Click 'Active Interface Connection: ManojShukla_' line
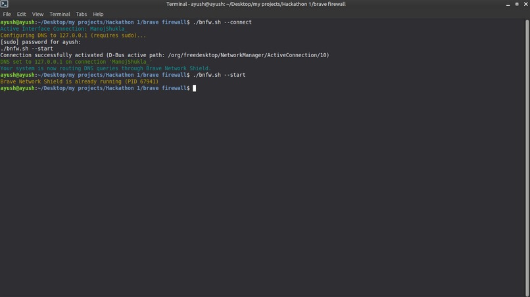Image resolution: width=530 pixels, height=297 pixels. click(64, 29)
